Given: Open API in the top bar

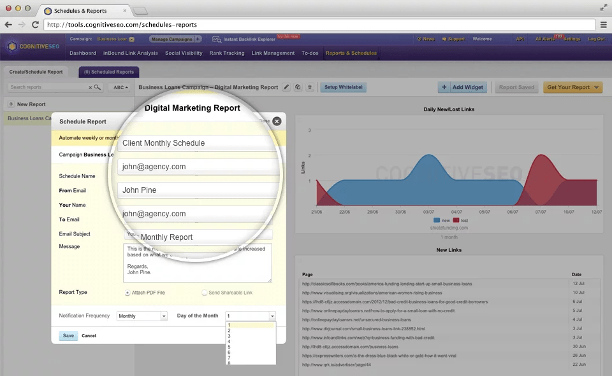Looking at the screenshot, I should (x=520, y=39).
